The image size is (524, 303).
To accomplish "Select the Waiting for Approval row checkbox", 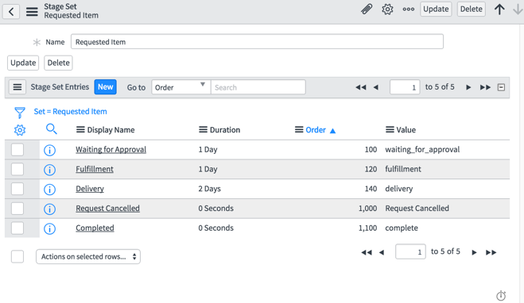I will click(17, 150).
